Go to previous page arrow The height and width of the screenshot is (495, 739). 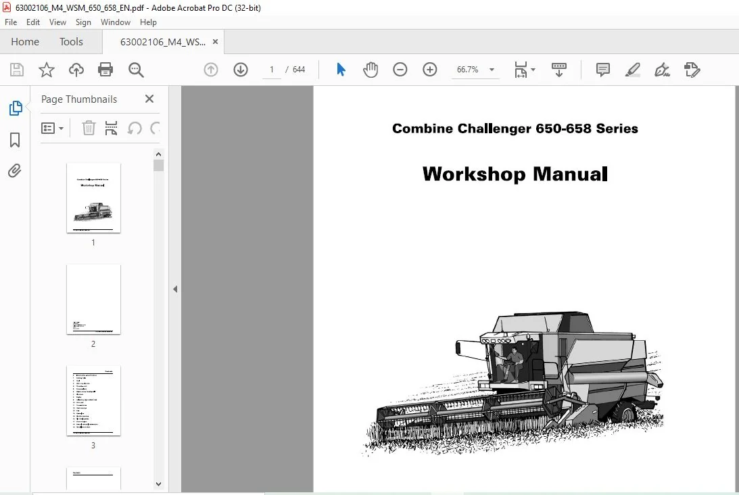(211, 70)
